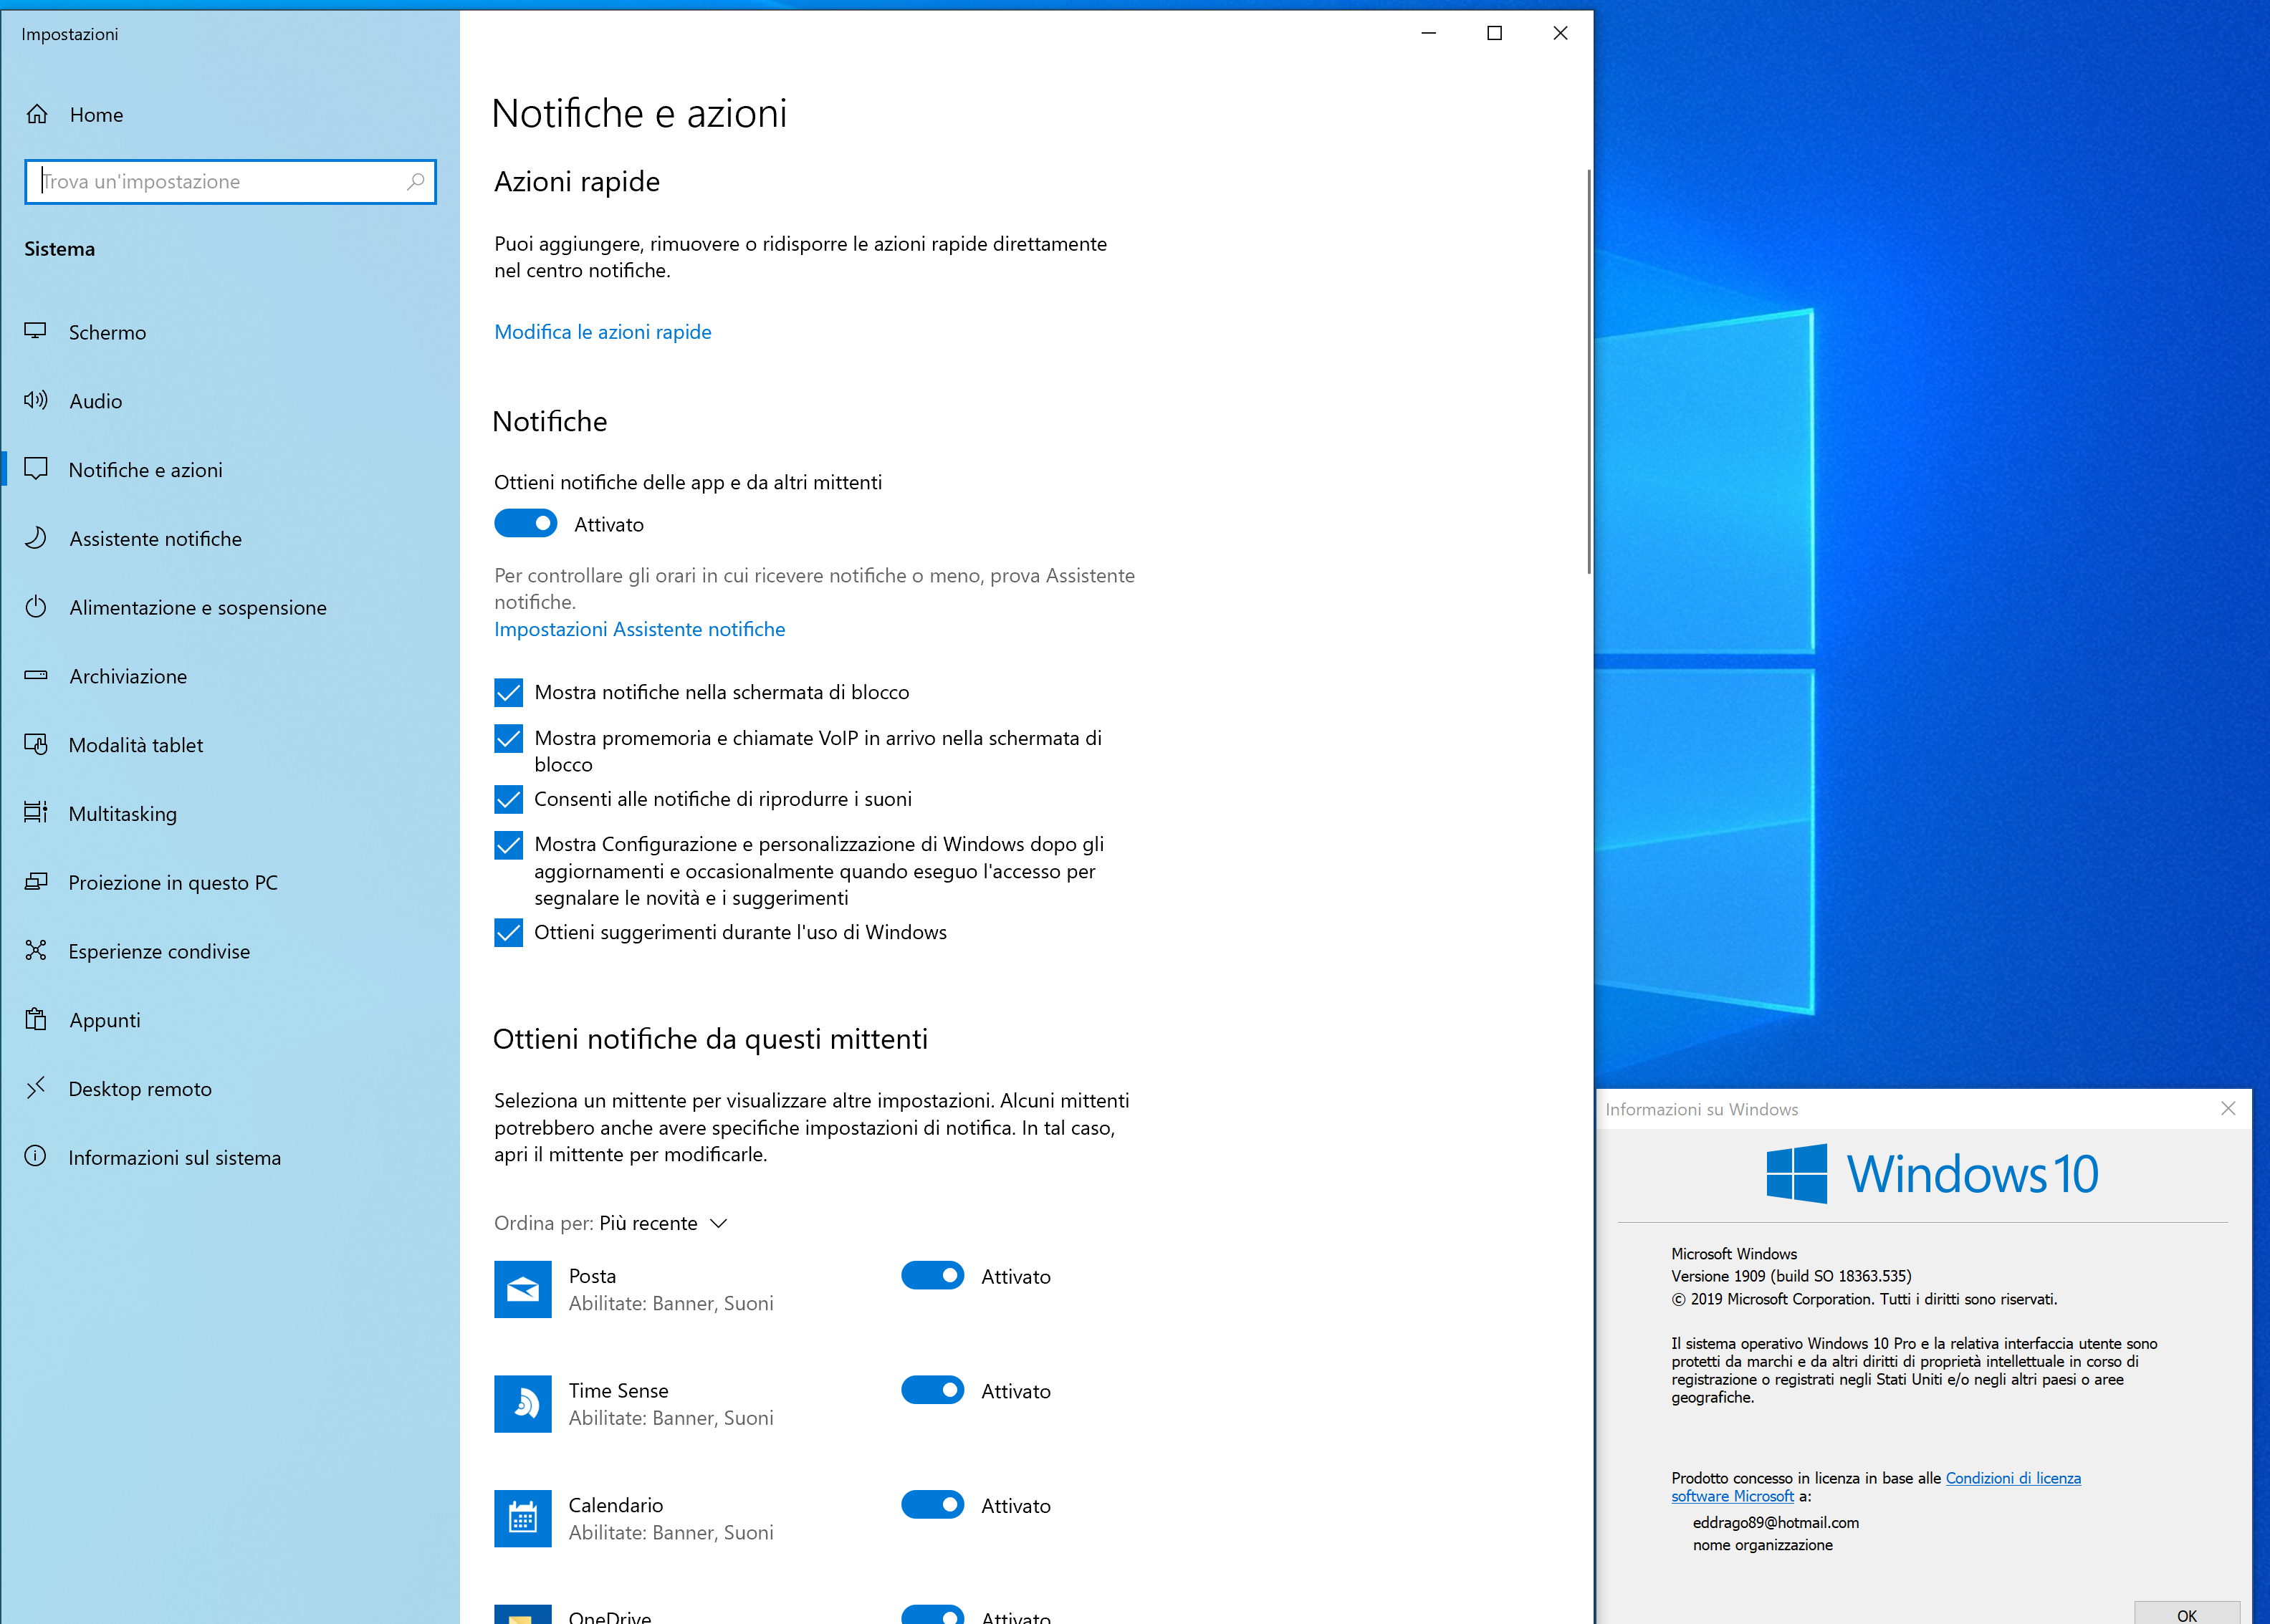Select Multitasking in sidebar
Screen dimensions: 2270x1624
(230, 813)
